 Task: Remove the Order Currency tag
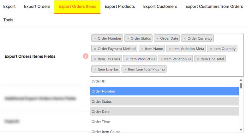(x=185, y=38)
